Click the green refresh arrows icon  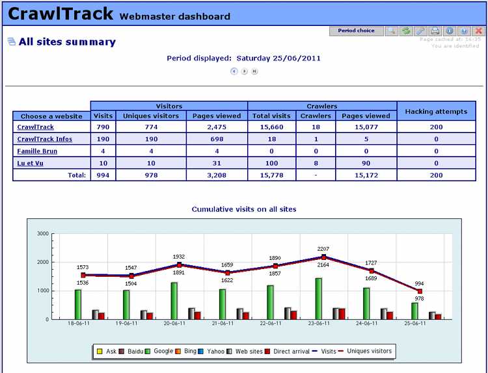(406, 31)
